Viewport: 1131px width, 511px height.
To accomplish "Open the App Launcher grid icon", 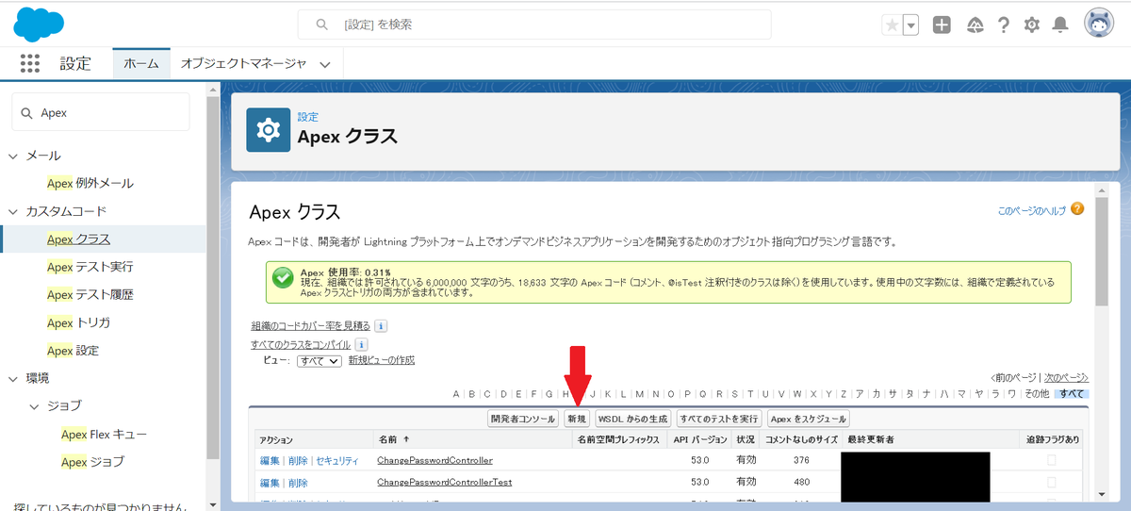I will pyautogui.click(x=30, y=63).
